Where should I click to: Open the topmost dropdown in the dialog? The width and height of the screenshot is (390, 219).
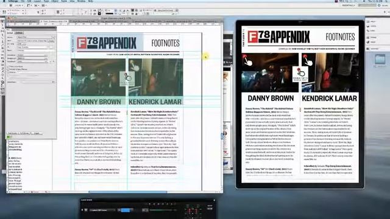tap(35, 37)
